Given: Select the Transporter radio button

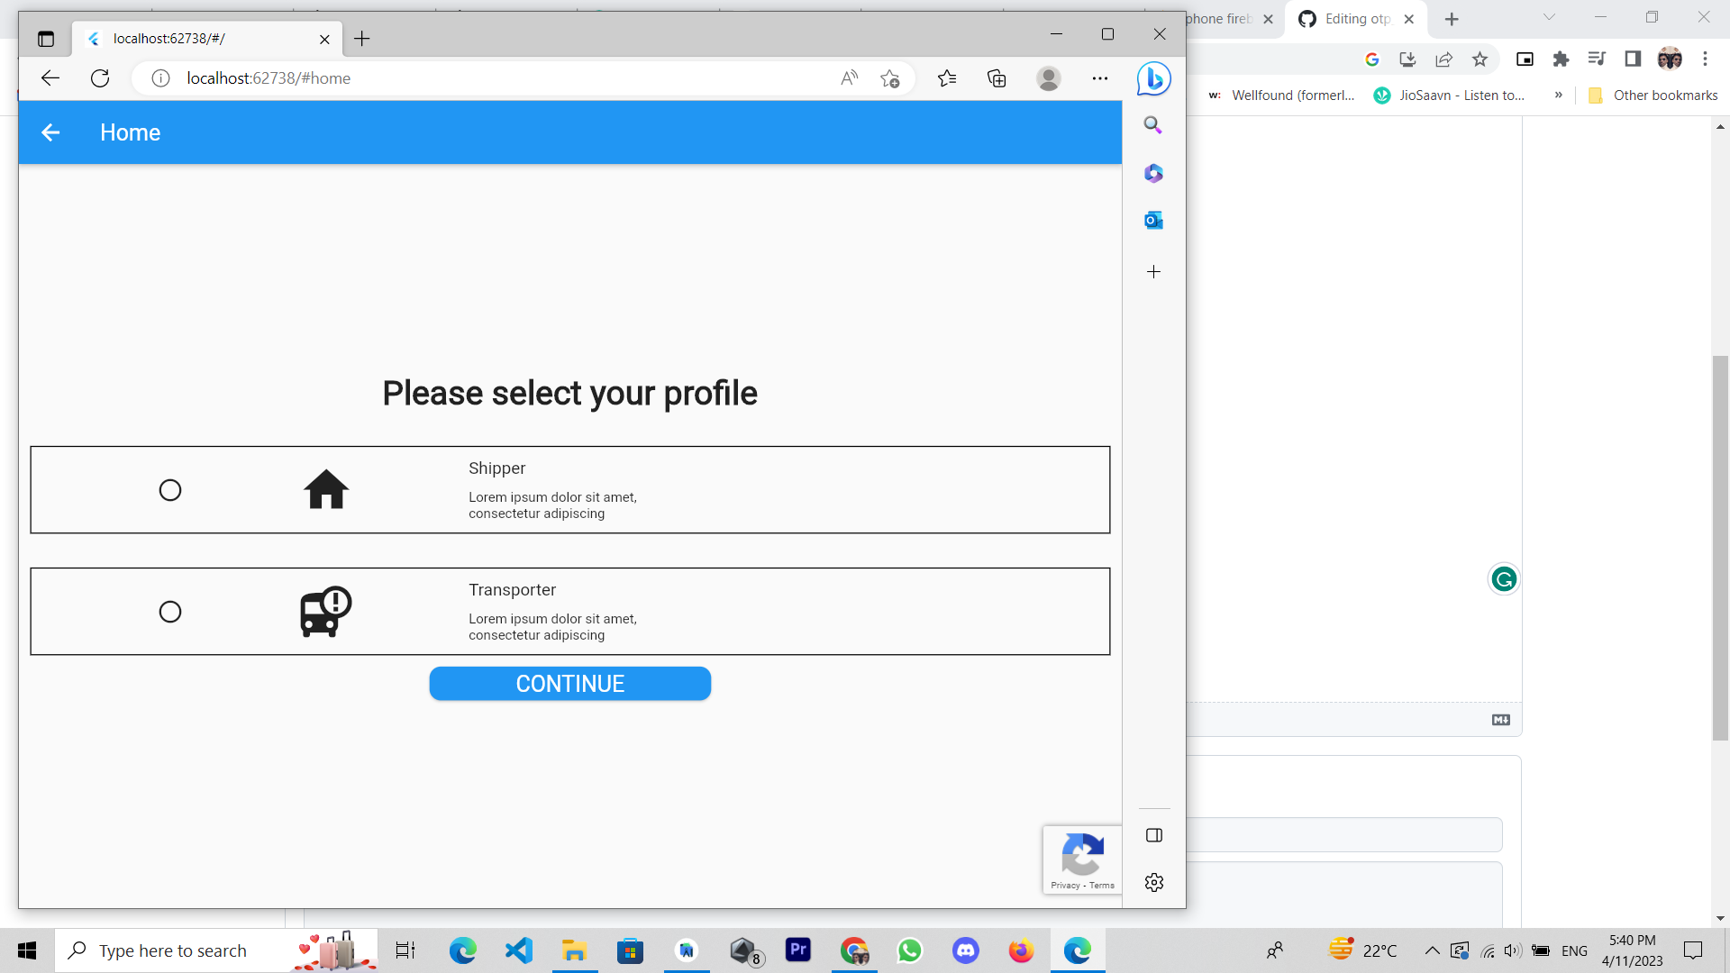Looking at the screenshot, I should (170, 612).
